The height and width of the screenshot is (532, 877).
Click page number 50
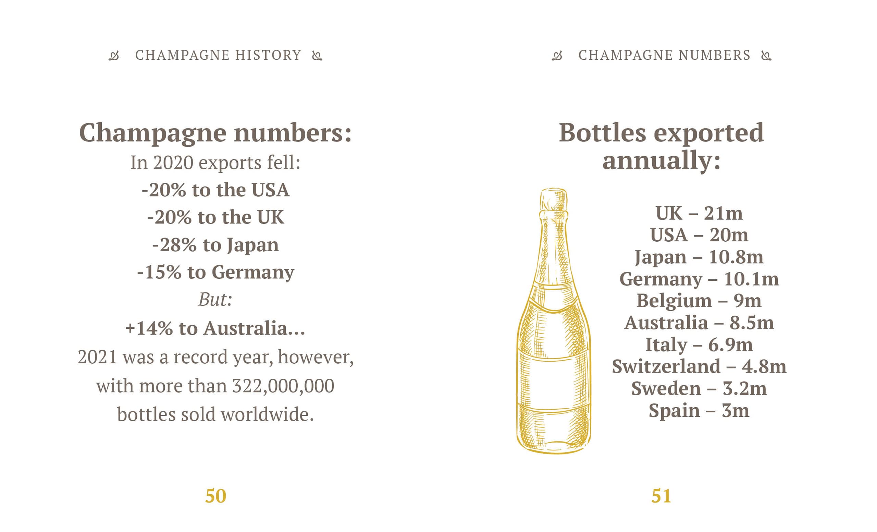215,496
